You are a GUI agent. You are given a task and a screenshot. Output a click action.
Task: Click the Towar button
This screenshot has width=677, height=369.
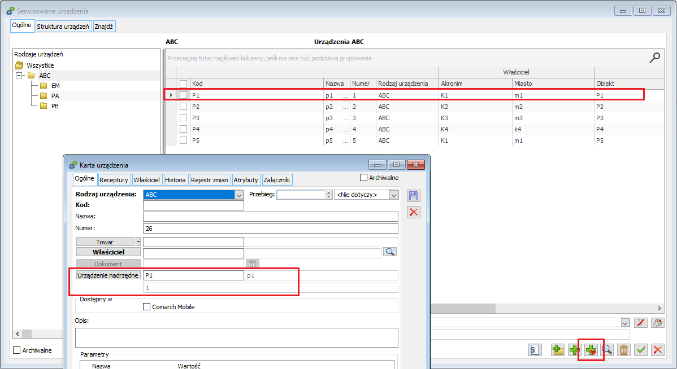105,242
